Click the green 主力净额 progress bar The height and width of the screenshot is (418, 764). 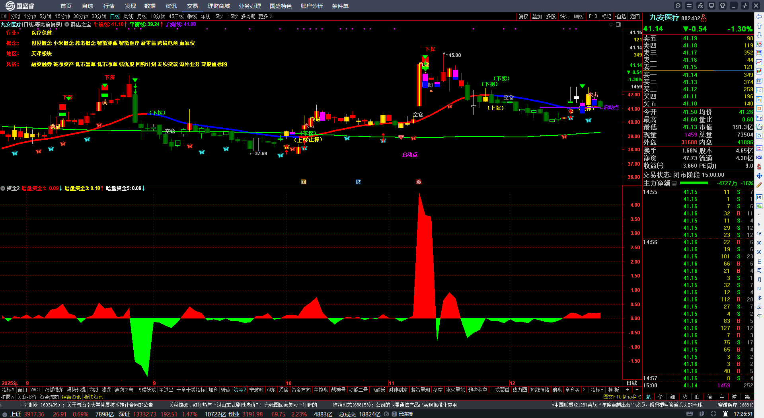694,183
